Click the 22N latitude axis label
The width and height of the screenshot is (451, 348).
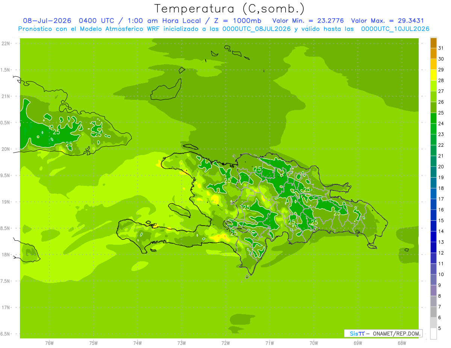pyautogui.click(x=6, y=44)
